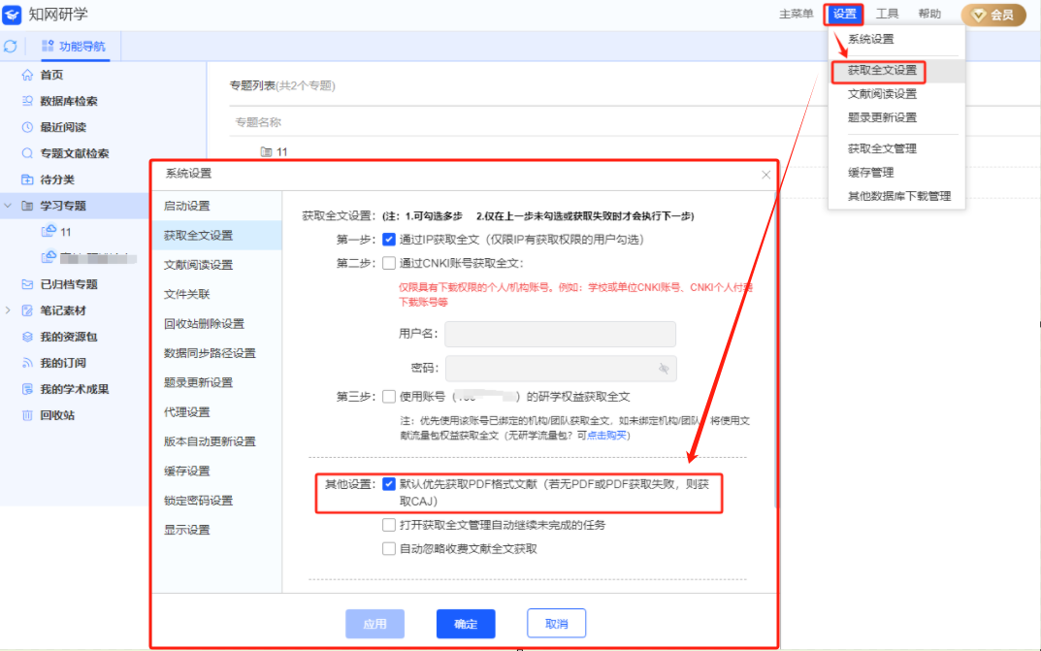Viewport: 1041px width, 651px height.
Task: Click the 笔记素材 notes icon
Action: tap(27, 310)
